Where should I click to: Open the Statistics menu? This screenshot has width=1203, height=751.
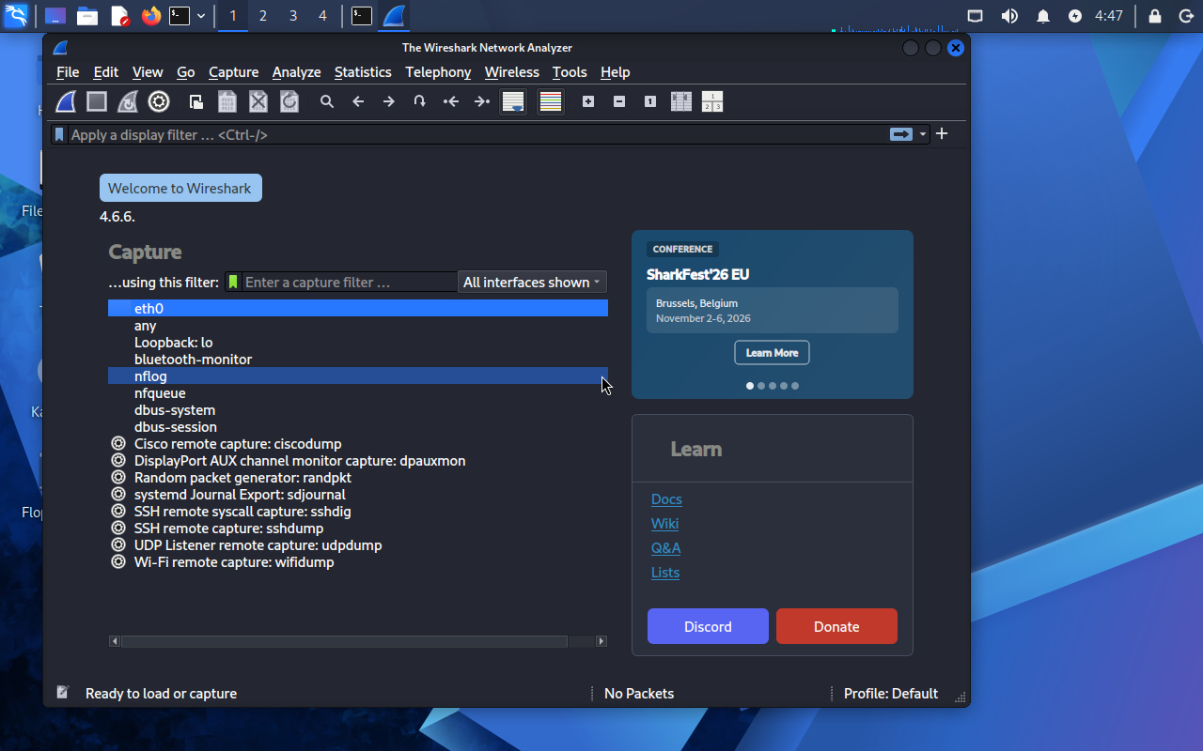pos(363,72)
